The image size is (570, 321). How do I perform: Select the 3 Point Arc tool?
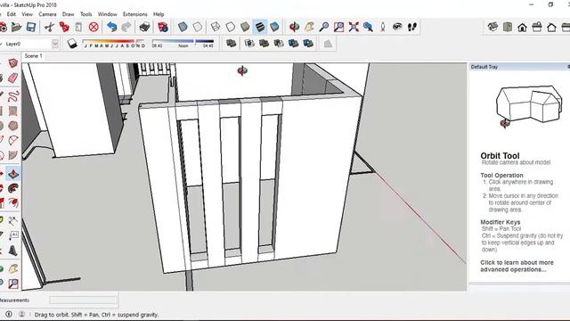[13, 141]
